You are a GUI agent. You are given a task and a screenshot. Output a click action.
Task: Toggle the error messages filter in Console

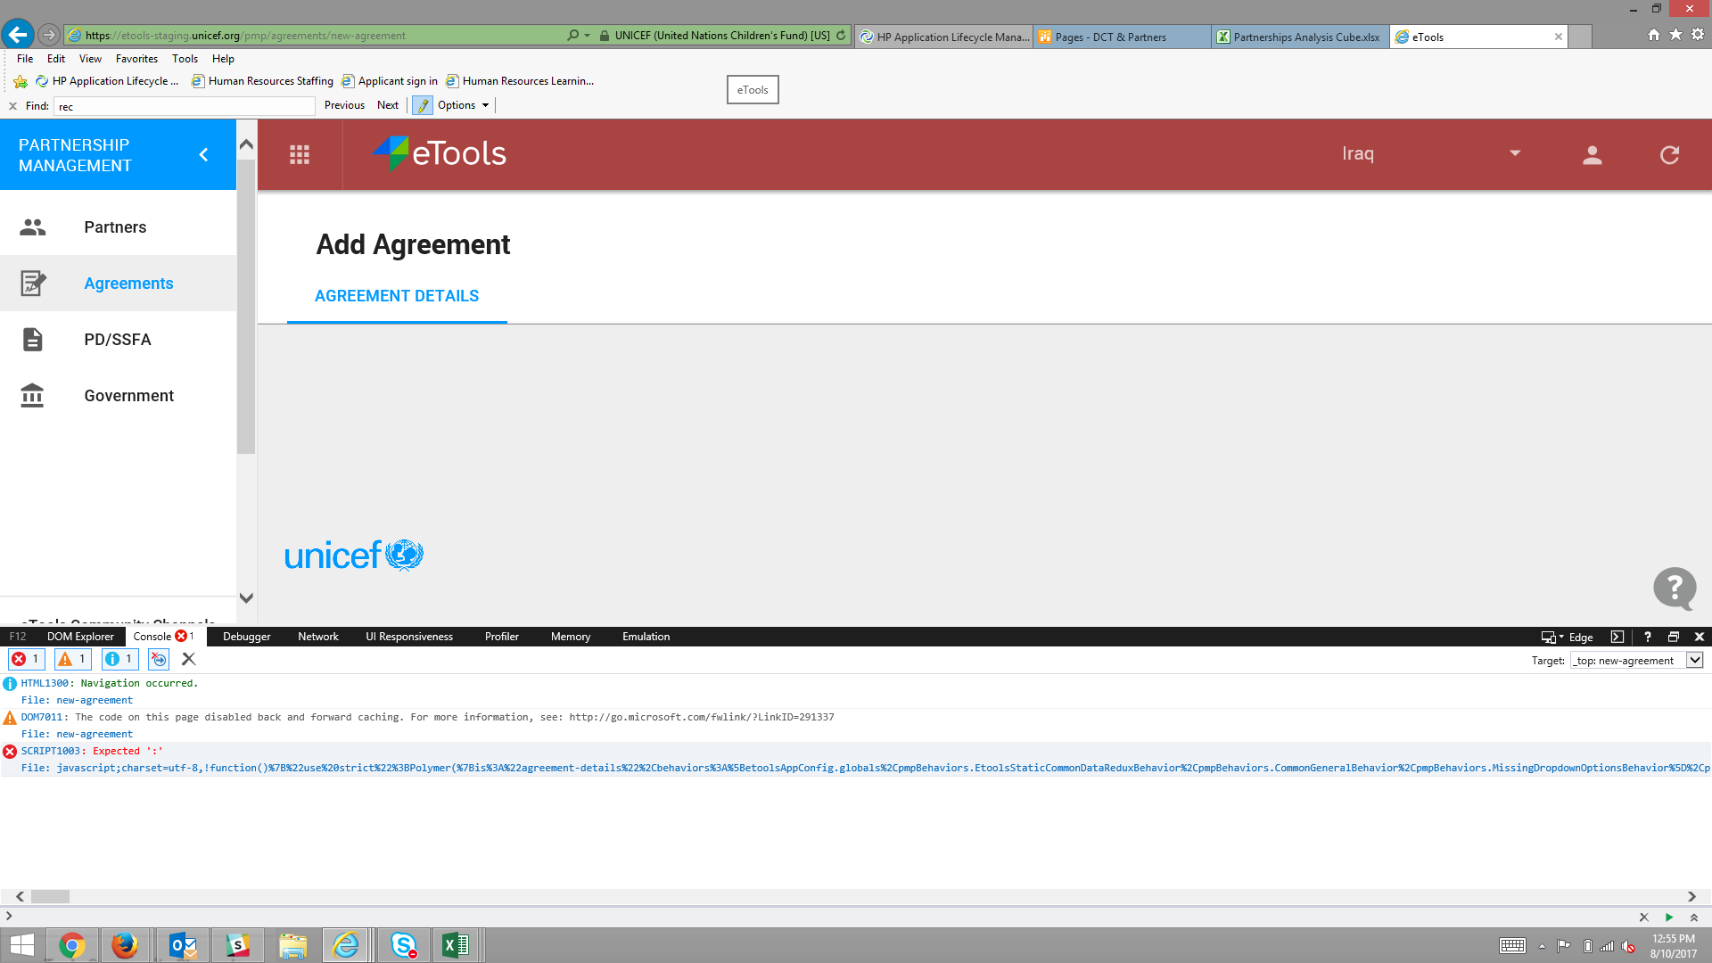[26, 659]
